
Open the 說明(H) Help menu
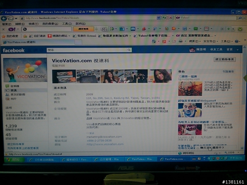(x=81, y=24)
